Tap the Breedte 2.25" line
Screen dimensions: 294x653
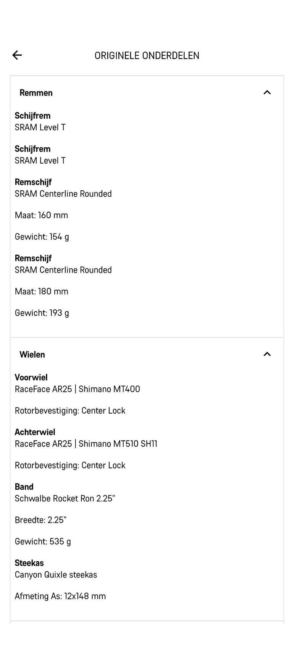click(40, 520)
